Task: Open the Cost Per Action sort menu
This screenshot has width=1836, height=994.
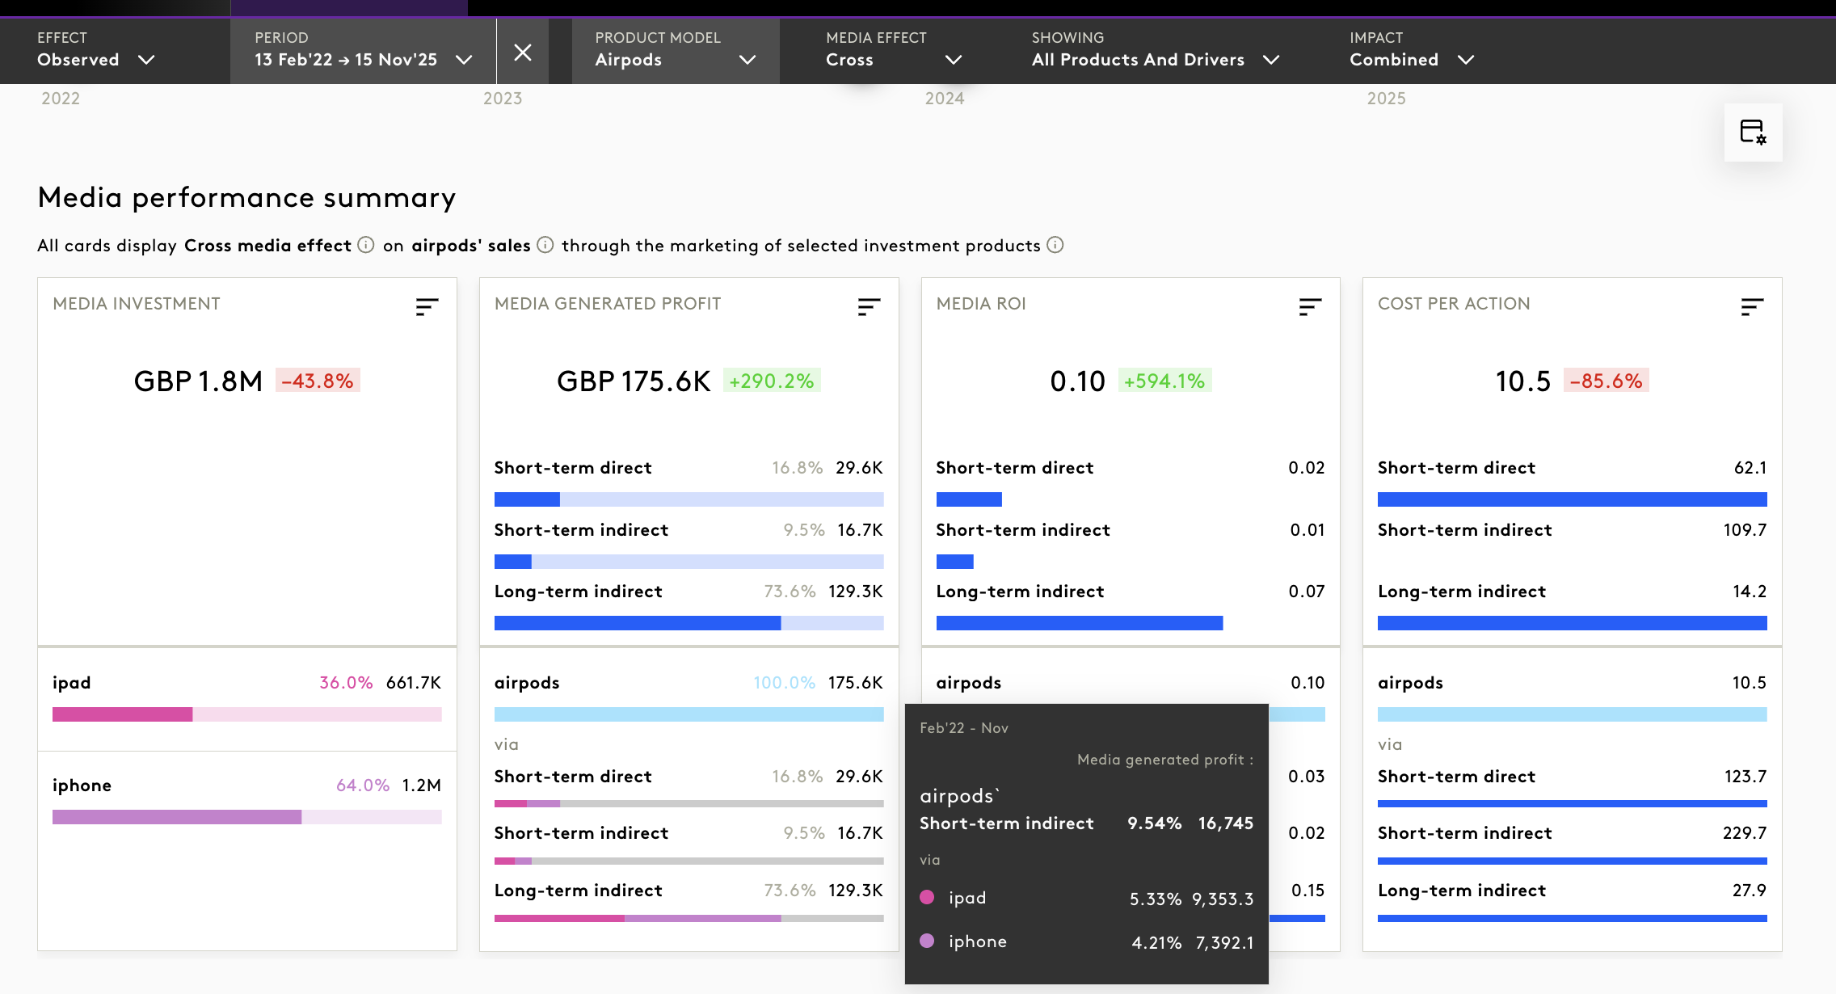Action: 1752,306
